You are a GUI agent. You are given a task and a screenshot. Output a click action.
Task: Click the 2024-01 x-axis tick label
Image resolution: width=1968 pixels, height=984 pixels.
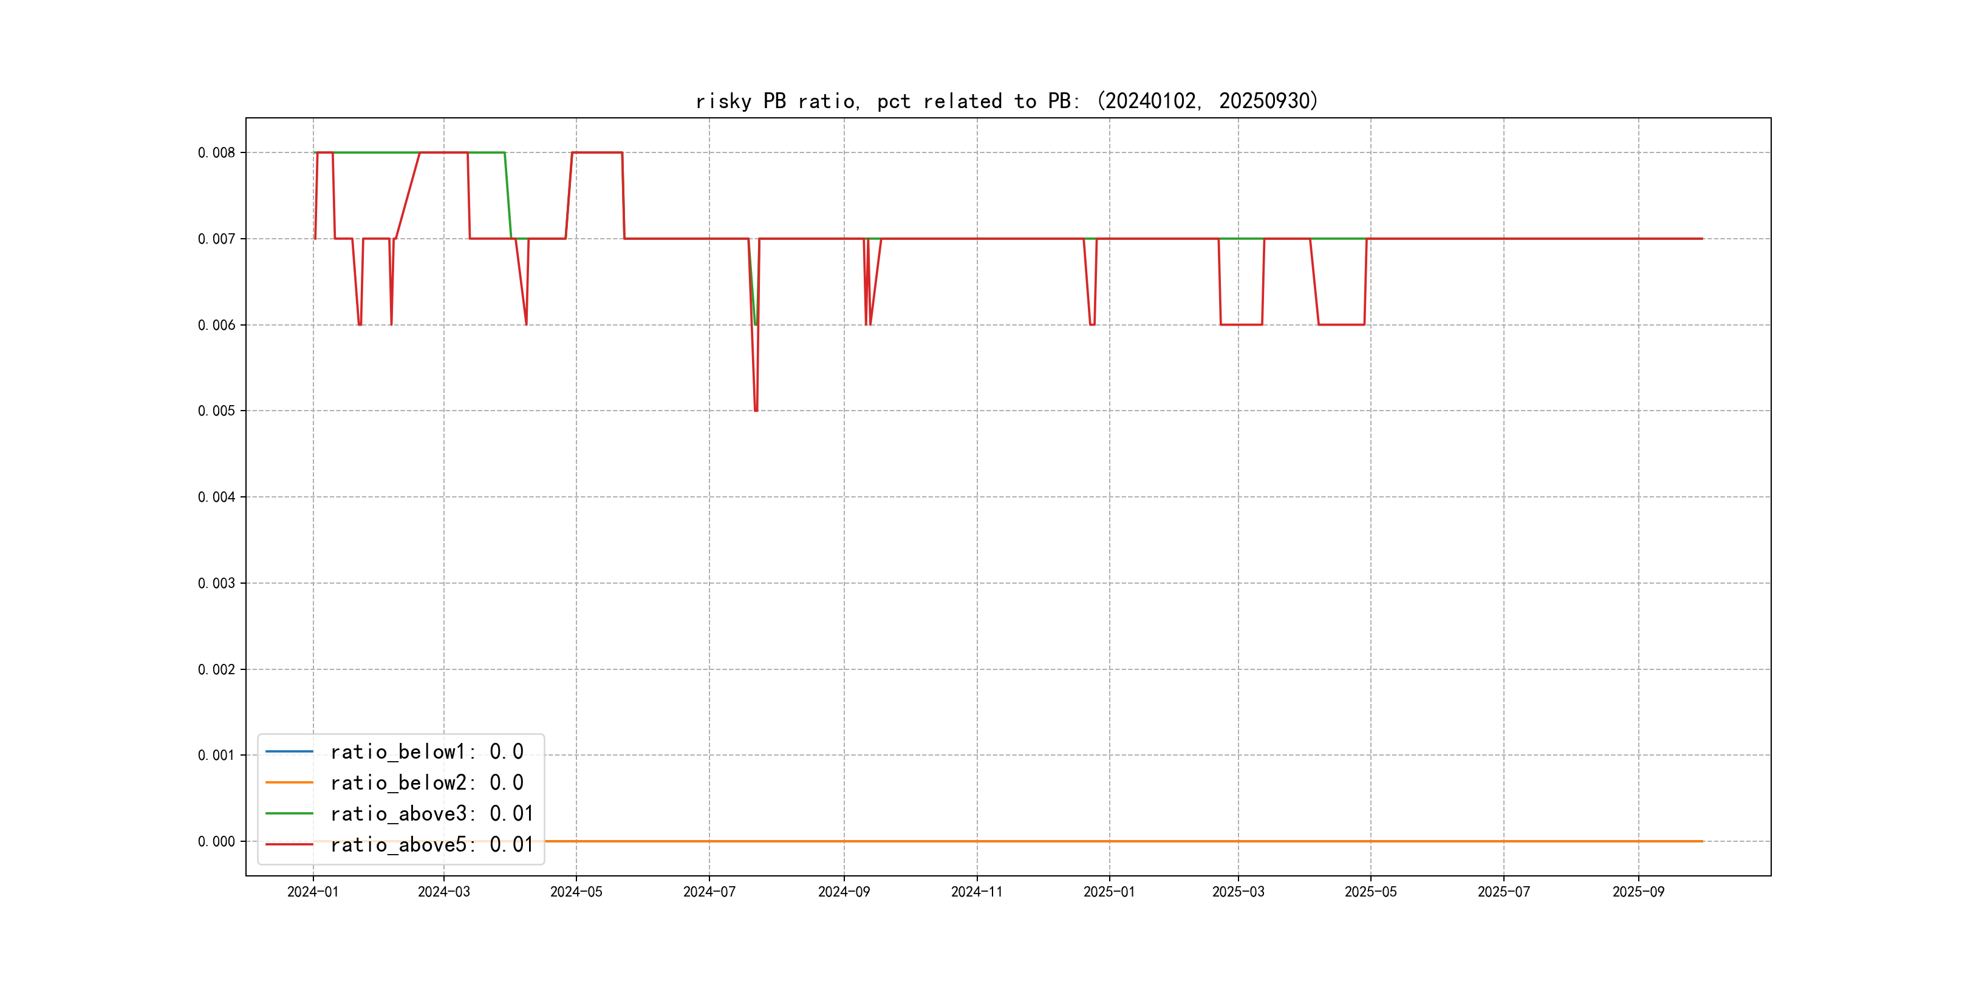(312, 892)
